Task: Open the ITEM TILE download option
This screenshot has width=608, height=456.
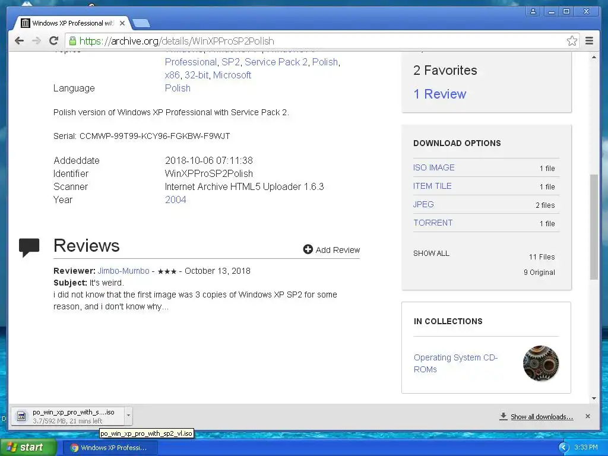Action: coord(432,186)
